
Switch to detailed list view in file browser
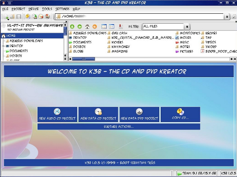(x=111, y=27)
